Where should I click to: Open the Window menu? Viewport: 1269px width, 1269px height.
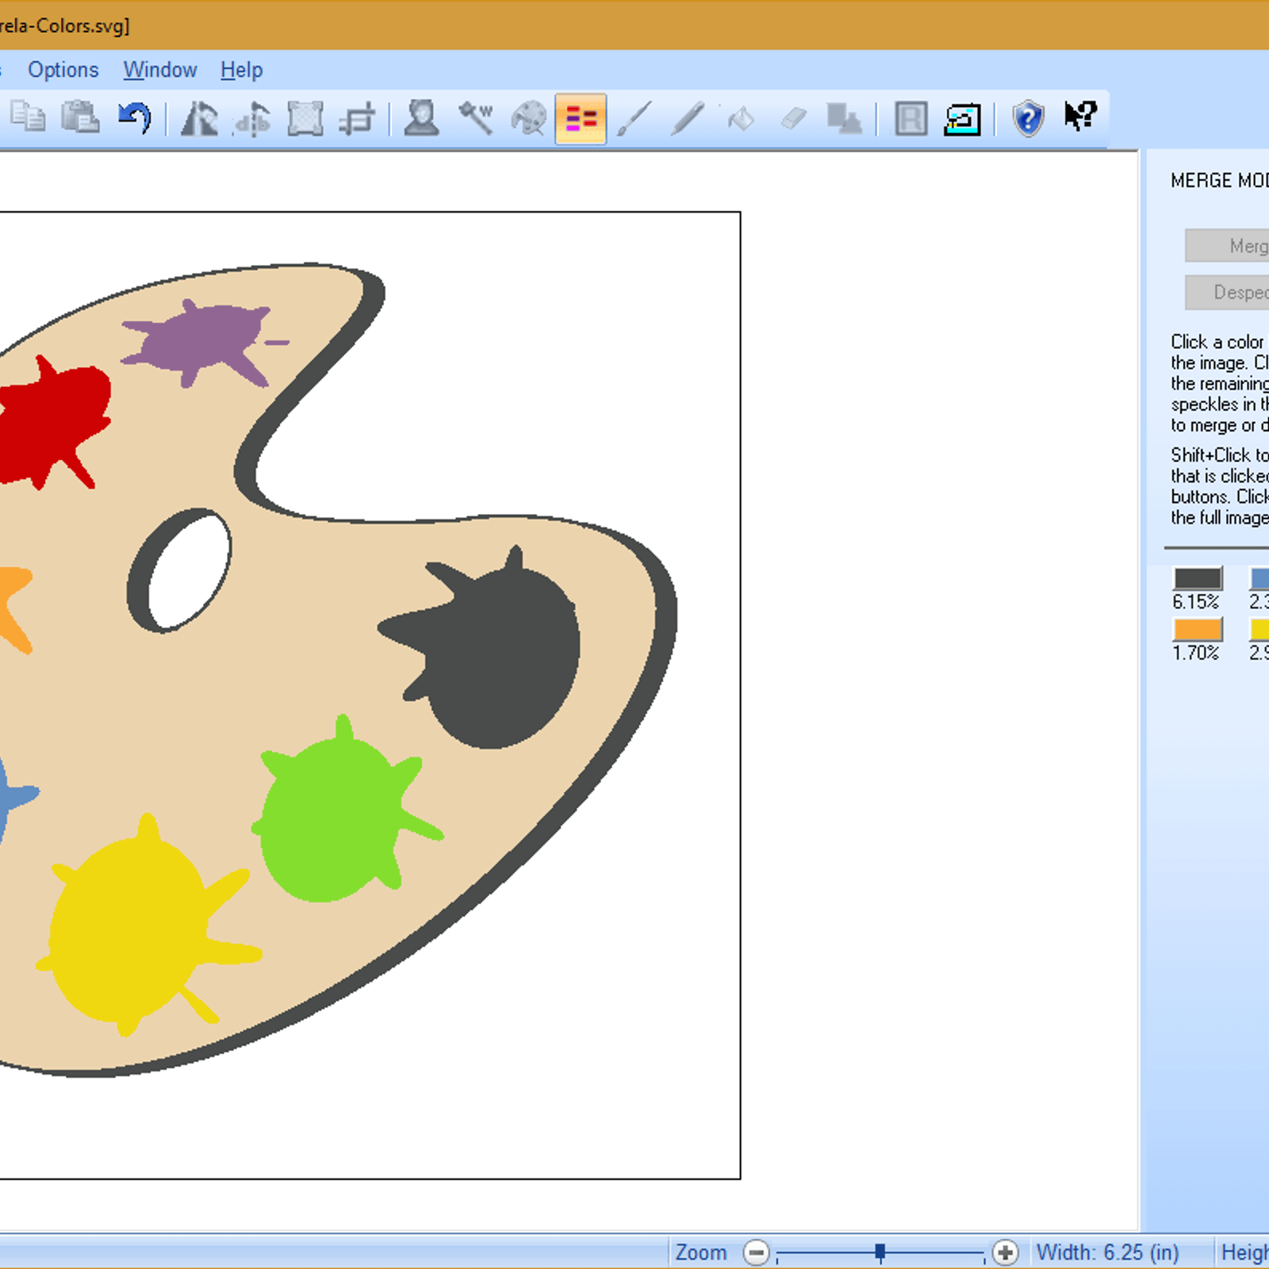point(159,70)
